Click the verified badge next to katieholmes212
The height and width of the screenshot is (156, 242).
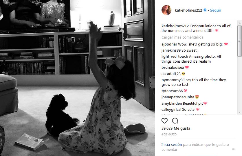[205, 10]
